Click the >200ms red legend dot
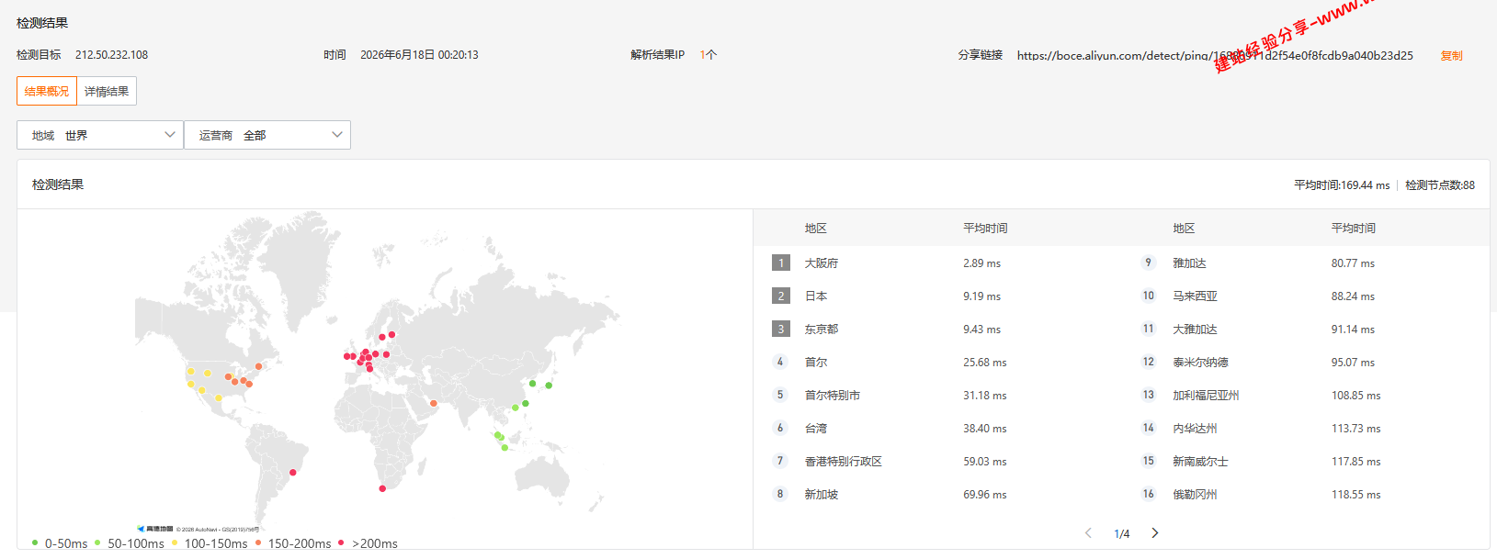 [341, 542]
